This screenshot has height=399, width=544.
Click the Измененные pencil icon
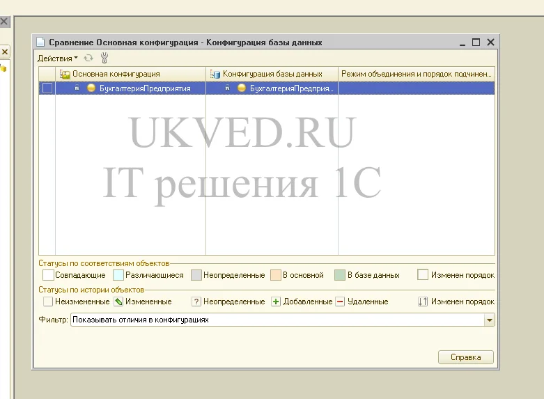click(118, 302)
